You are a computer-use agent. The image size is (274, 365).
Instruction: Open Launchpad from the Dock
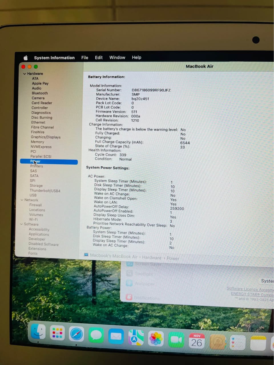[57, 333]
